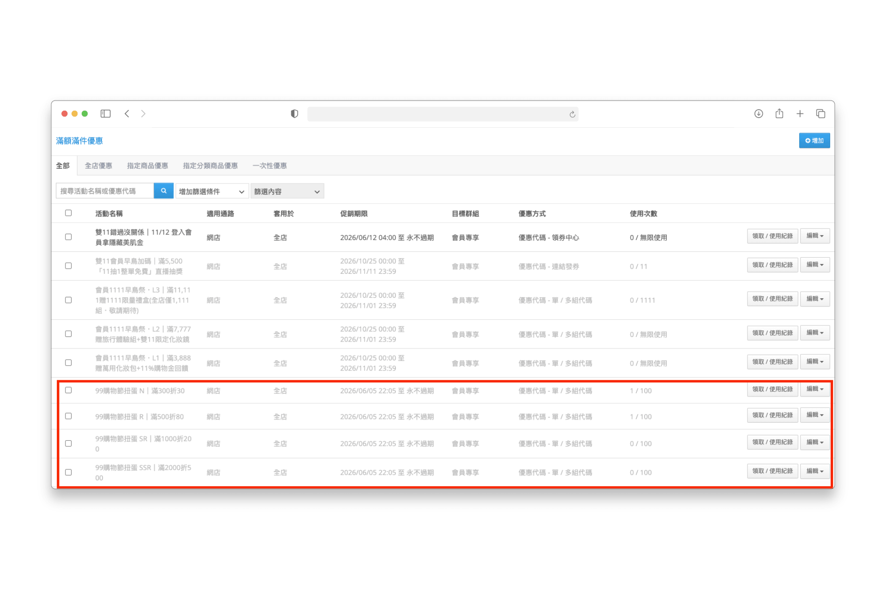The height and width of the screenshot is (590, 886).
Task: Click the browser forward arrow
Action: click(x=143, y=113)
